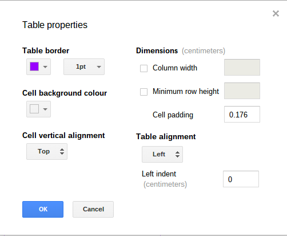Click the disabled Minimum row height field
The height and width of the screenshot is (236, 287).
pyautogui.click(x=242, y=91)
